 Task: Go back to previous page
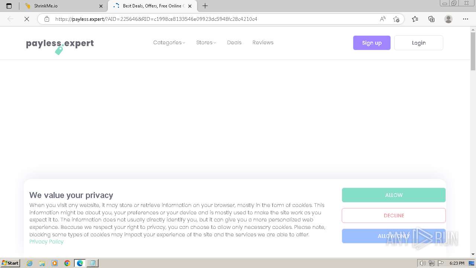10,19
